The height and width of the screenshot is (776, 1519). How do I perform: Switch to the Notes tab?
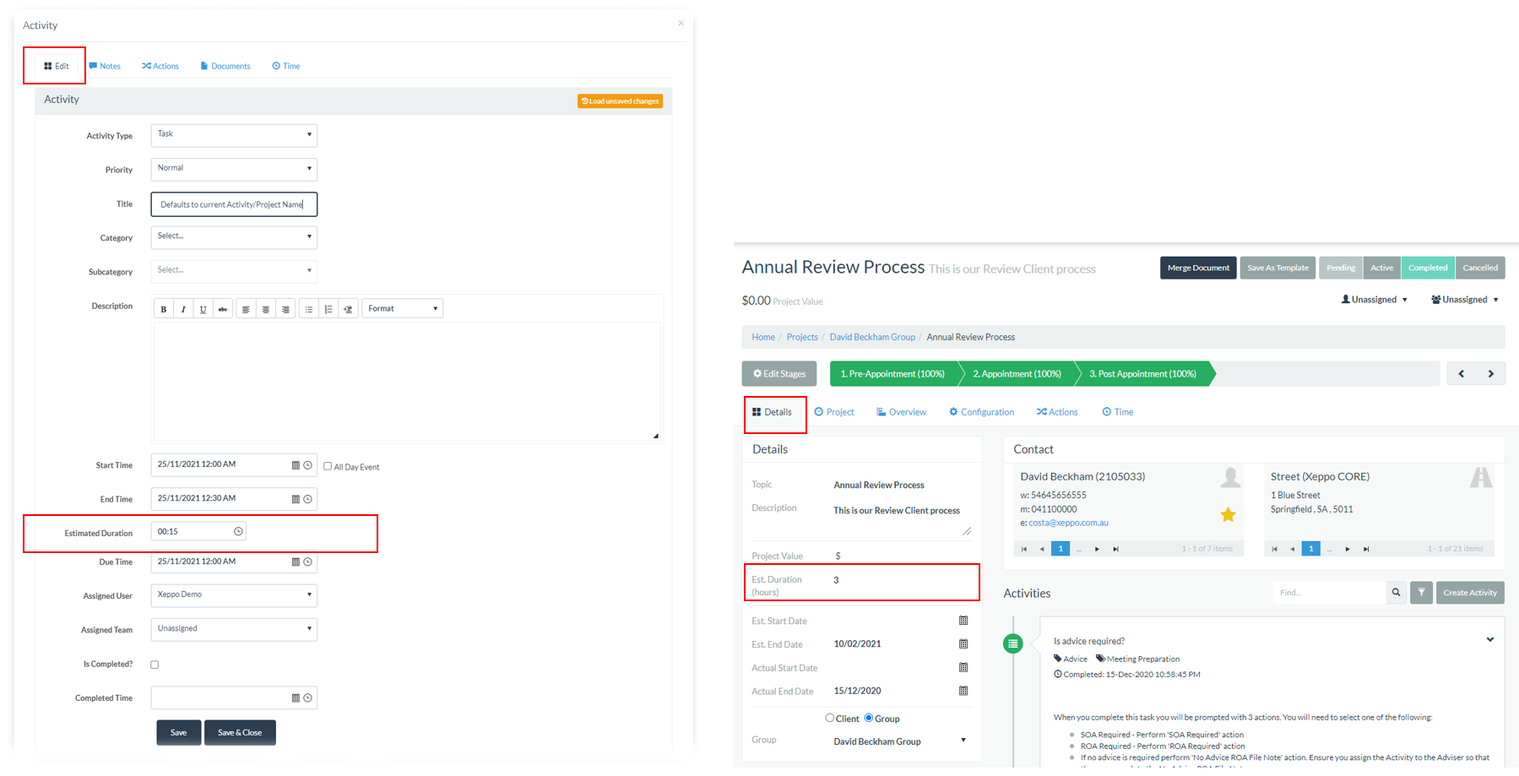[x=105, y=66]
